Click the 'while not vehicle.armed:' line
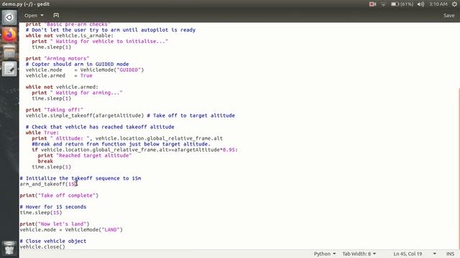460x258 pixels. [x=62, y=87]
